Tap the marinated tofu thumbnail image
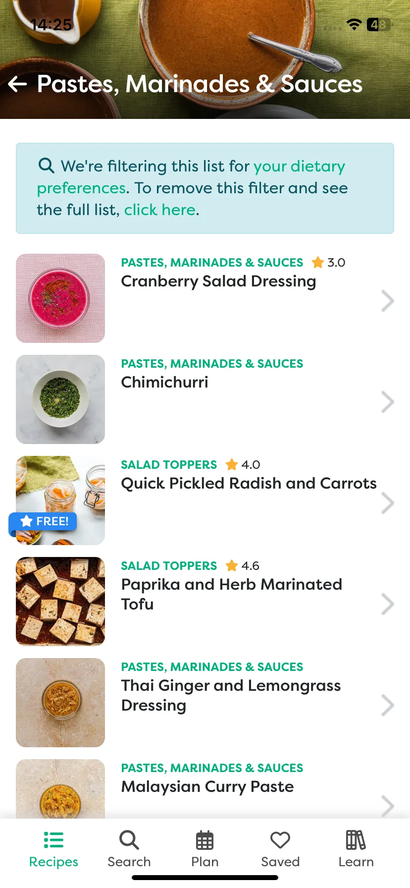Image resolution: width=410 pixels, height=888 pixels. pyautogui.click(x=60, y=602)
